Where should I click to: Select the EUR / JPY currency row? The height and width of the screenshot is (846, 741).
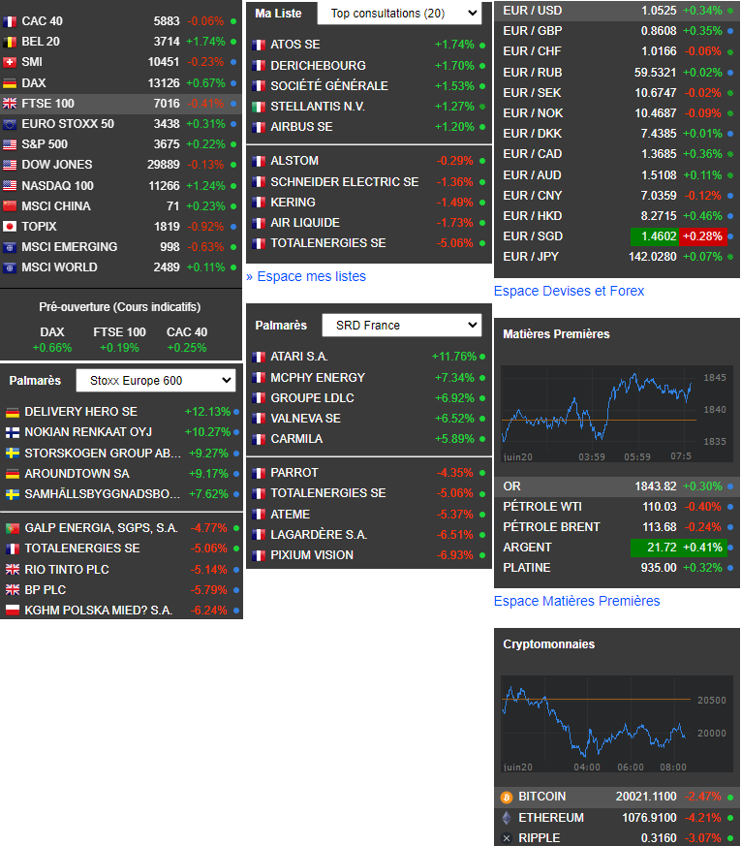click(x=617, y=257)
